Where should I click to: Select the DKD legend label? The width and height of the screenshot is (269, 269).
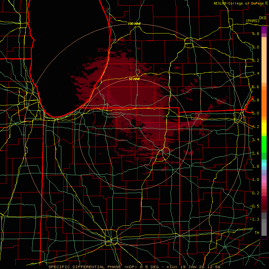[263, 18]
